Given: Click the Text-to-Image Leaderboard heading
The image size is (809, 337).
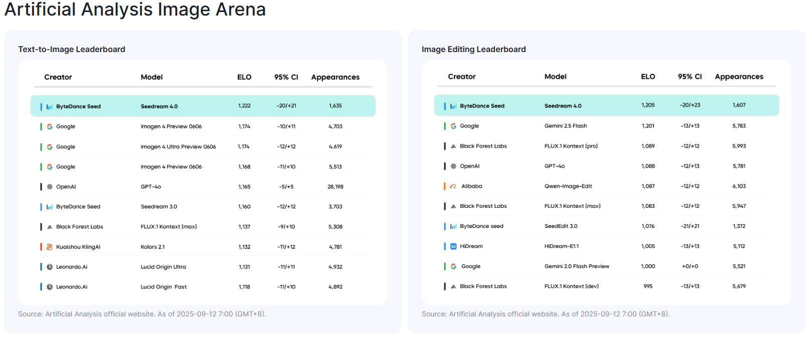Looking at the screenshot, I should tap(72, 49).
